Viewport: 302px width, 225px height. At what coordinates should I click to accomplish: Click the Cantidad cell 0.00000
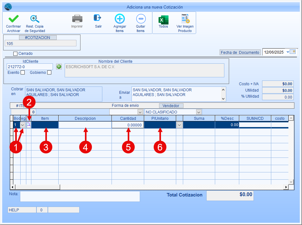(x=128, y=125)
